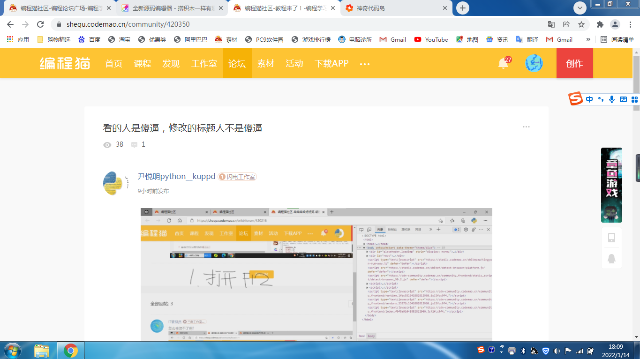Click the red 创作 button

575,63
